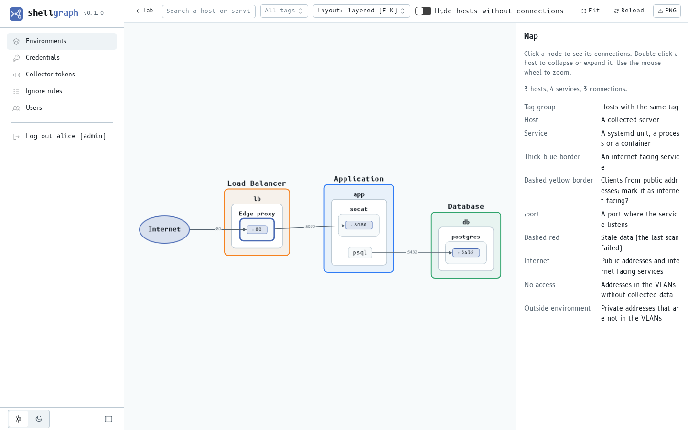Click the Thick blue border legend entry

pos(552,157)
